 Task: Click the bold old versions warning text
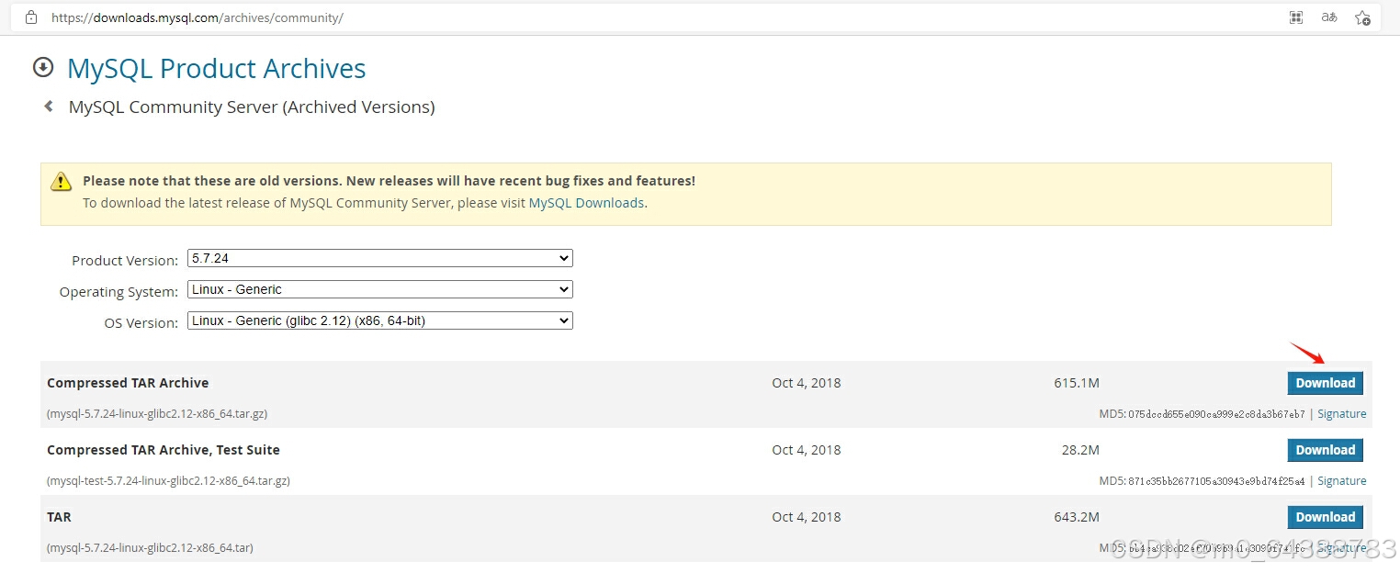[x=389, y=181]
